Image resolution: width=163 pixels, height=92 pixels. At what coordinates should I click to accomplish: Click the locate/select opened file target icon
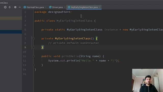pos(5,7)
